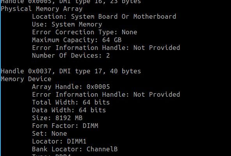Click the 'Set: None' line

point(50,134)
